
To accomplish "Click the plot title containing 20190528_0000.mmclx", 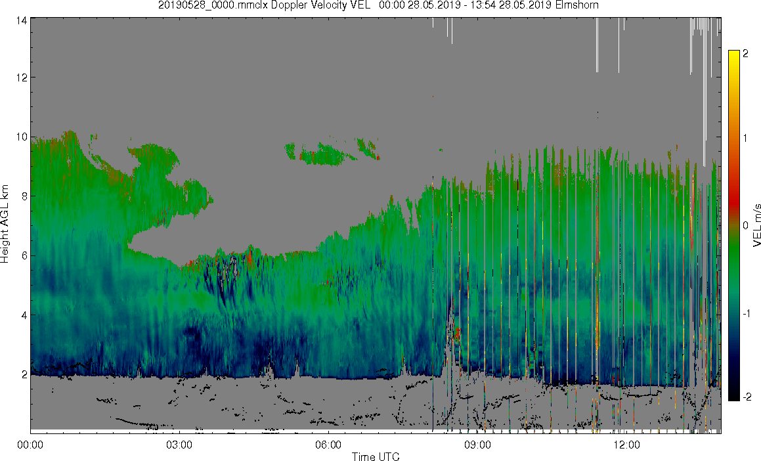I will [378, 5].
